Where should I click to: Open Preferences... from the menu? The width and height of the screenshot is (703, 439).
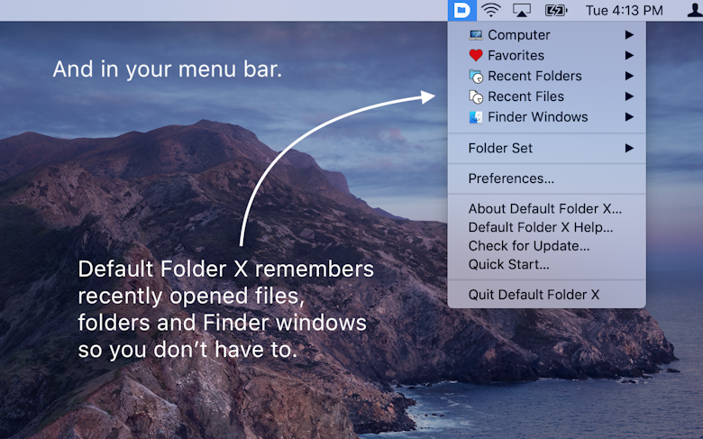547,178
